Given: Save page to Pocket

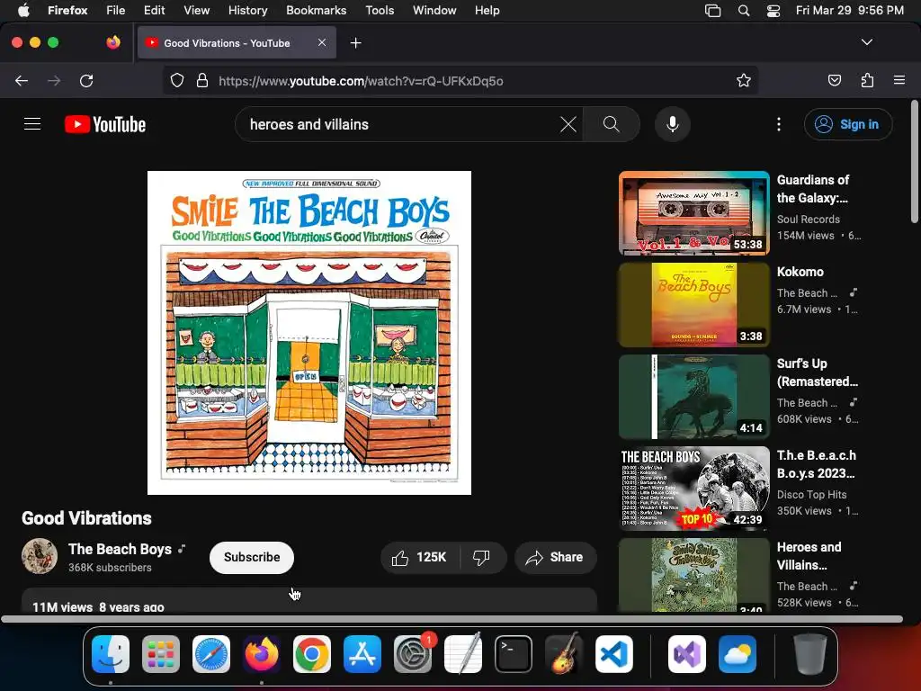Looking at the screenshot, I should click(x=834, y=80).
